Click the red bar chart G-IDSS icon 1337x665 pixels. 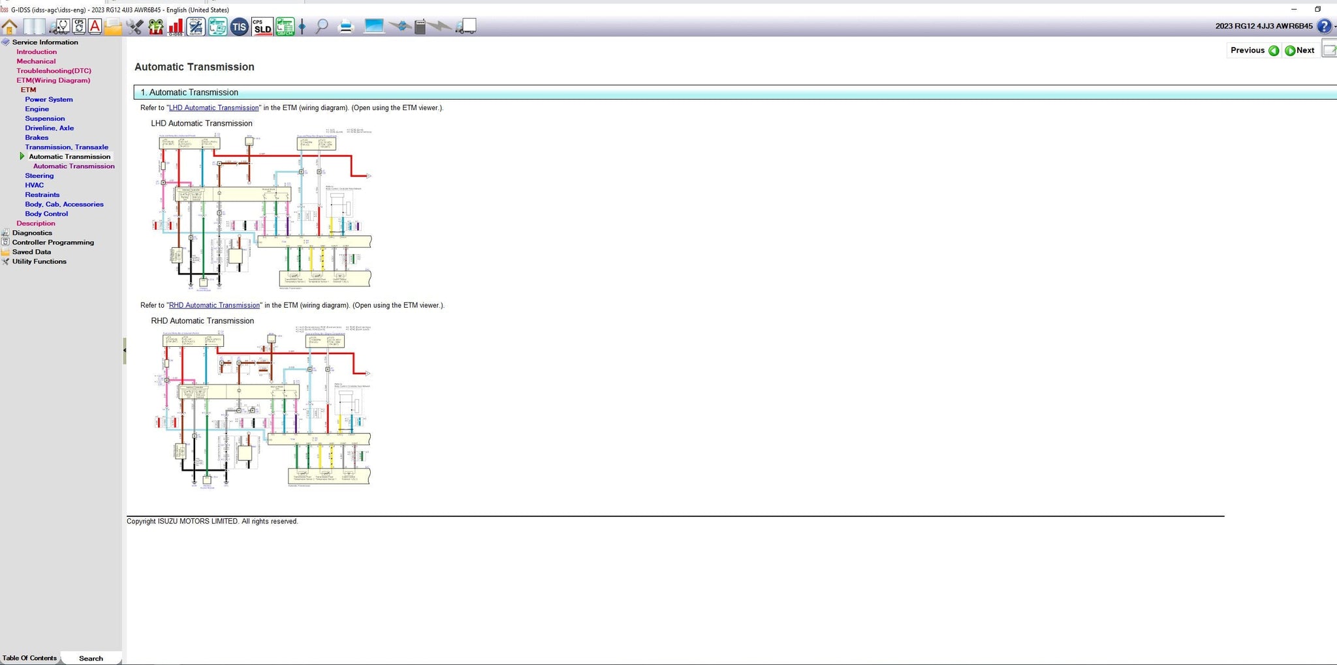176,27
